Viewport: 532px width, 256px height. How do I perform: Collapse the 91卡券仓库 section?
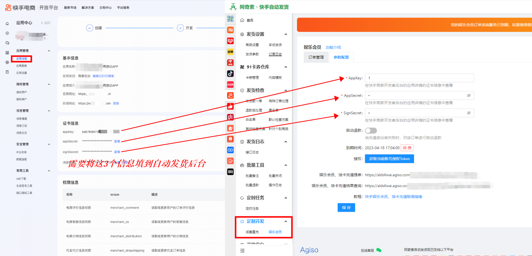(285, 67)
